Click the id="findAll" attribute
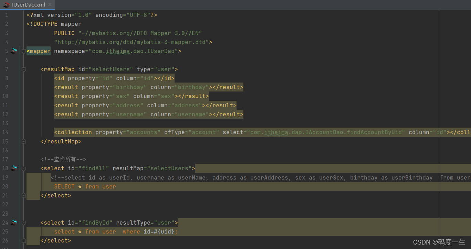The height and width of the screenshot is (249, 471). click(88, 169)
